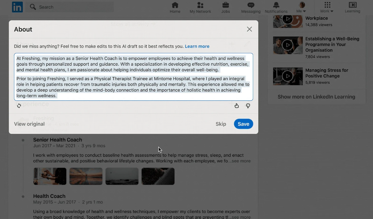Viewport: 373px width, 219px height.
Task: Click inside the About summary text area
Action: pos(133,77)
